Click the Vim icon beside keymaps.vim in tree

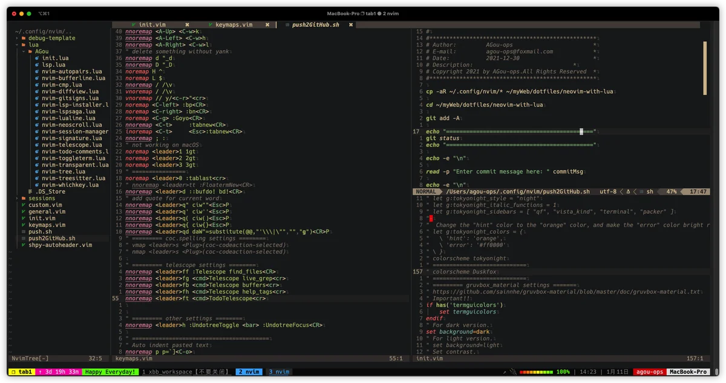[x=24, y=225]
